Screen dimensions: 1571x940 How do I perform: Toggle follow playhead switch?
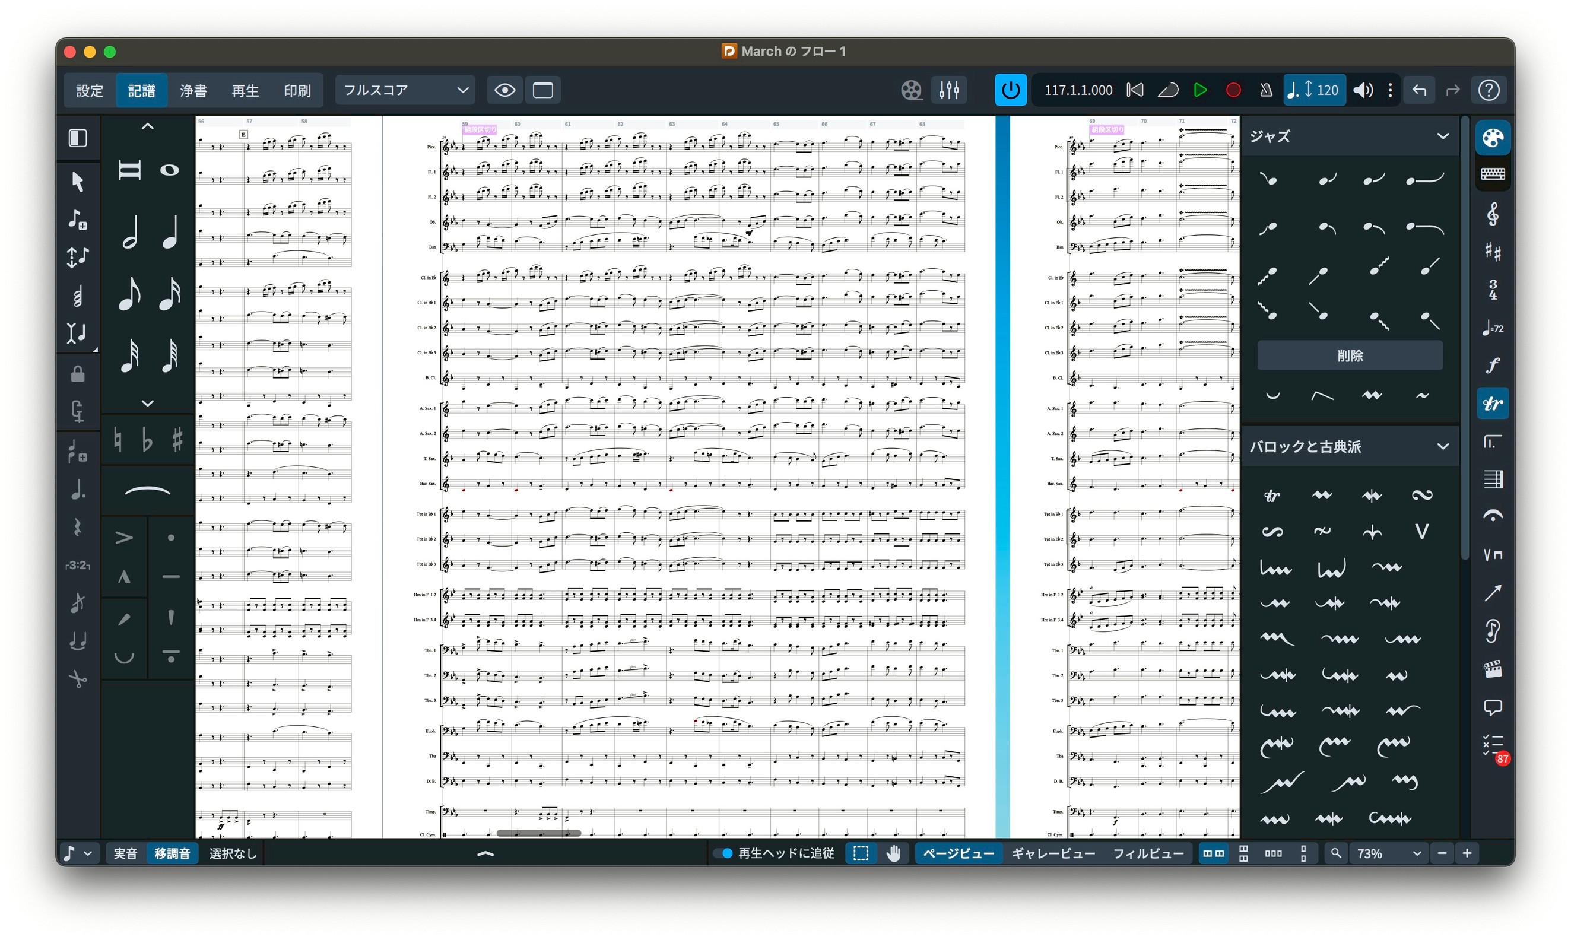coord(723,853)
